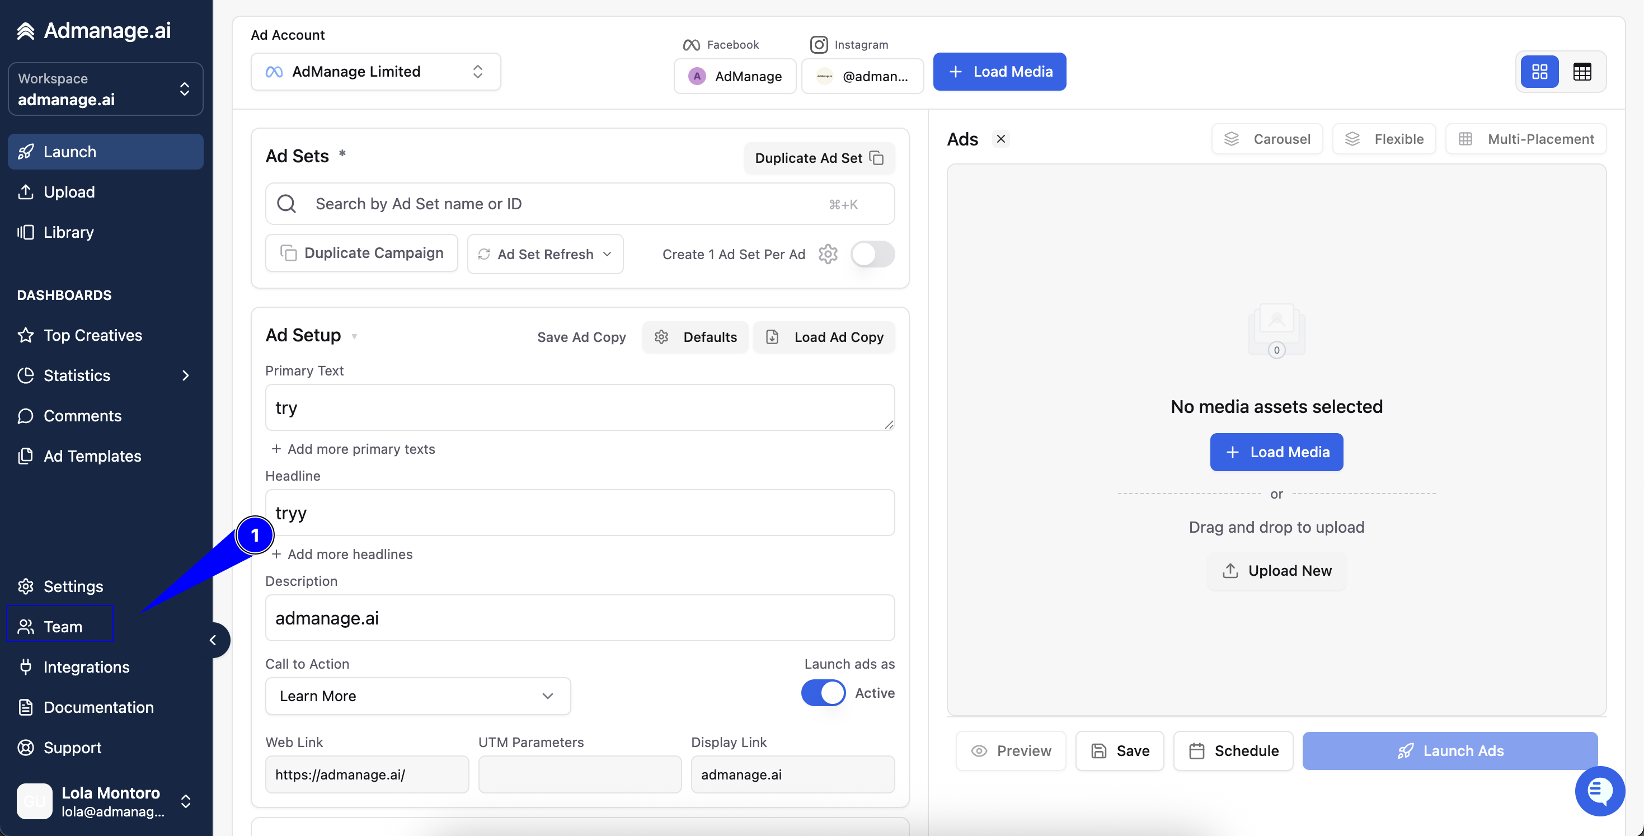Open the Workspace switcher dropdown

(105, 89)
